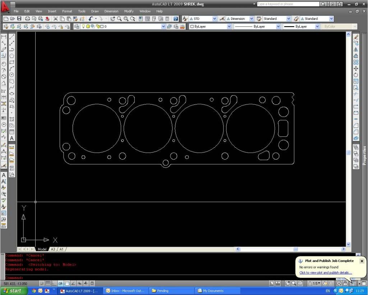Open the Standard table style dropdown

[289, 19]
